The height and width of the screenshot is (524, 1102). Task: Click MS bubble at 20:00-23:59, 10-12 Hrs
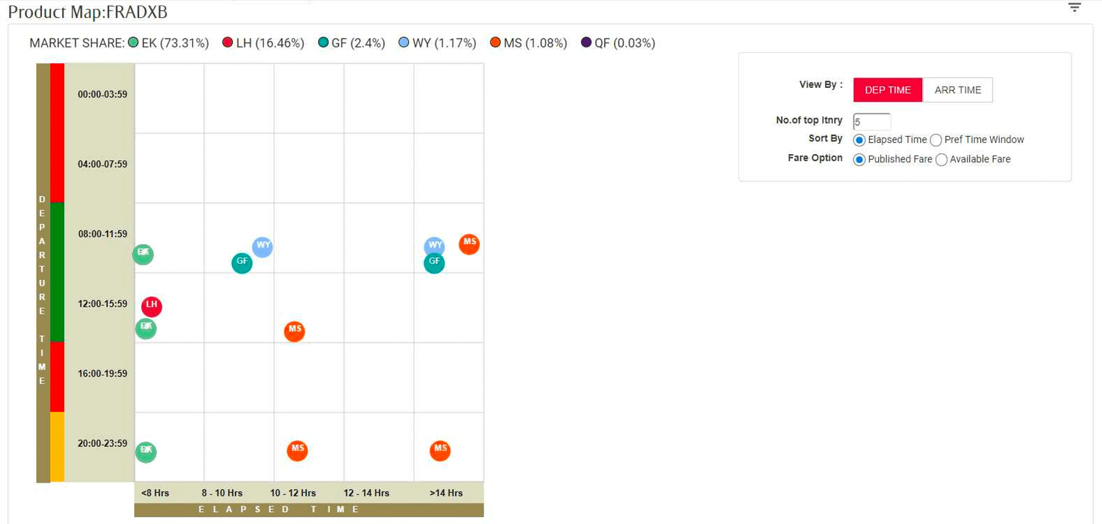[298, 450]
